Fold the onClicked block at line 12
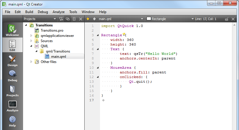 pos(98,77)
